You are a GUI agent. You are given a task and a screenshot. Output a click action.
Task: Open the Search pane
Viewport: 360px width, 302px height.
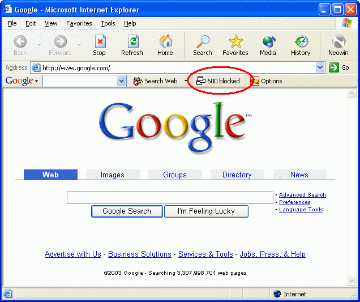tap(203, 45)
